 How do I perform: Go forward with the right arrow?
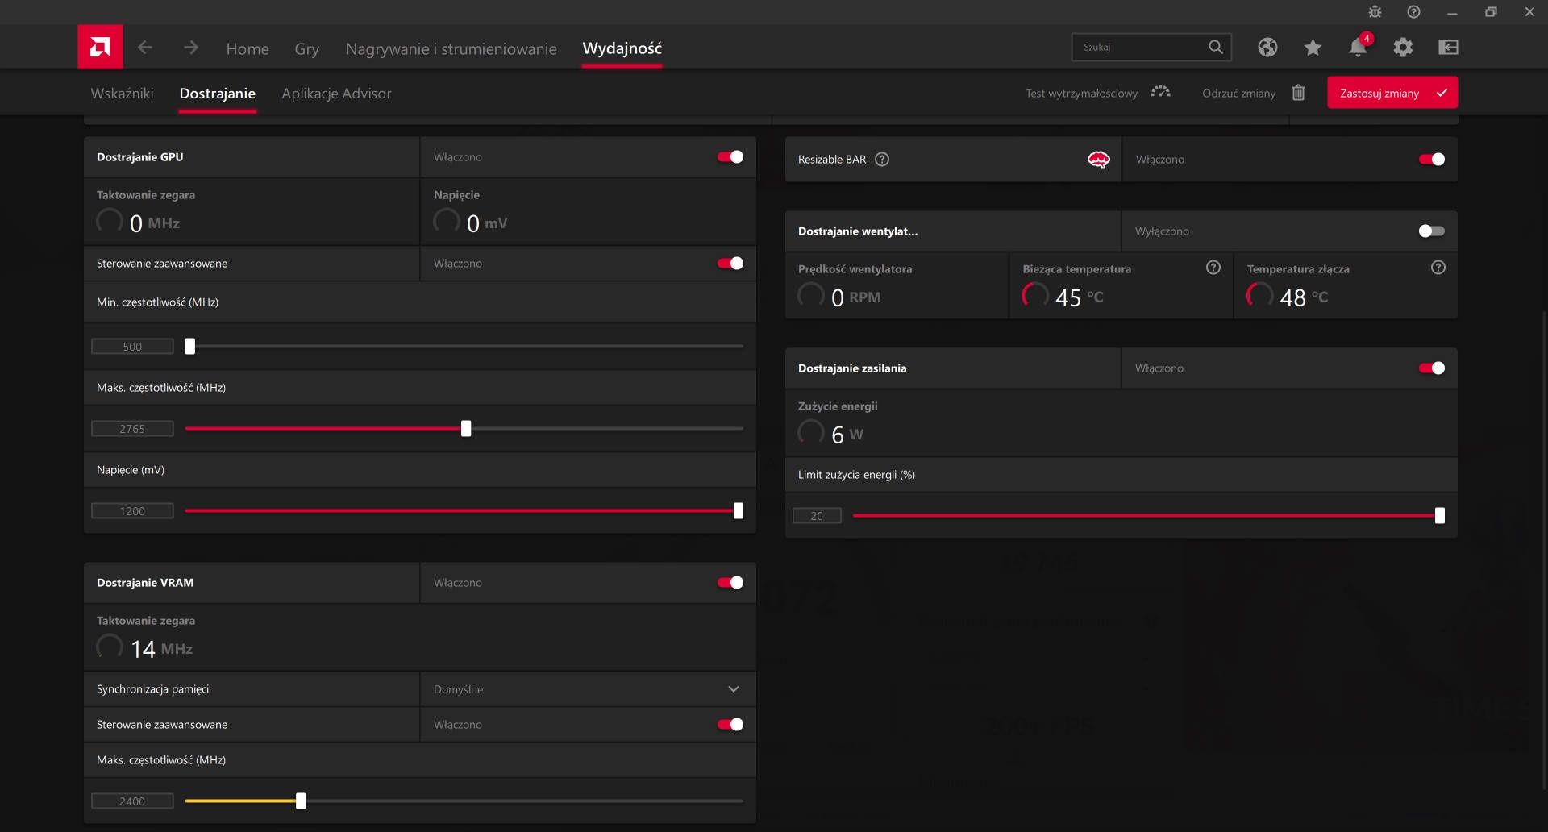coord(191,48)
